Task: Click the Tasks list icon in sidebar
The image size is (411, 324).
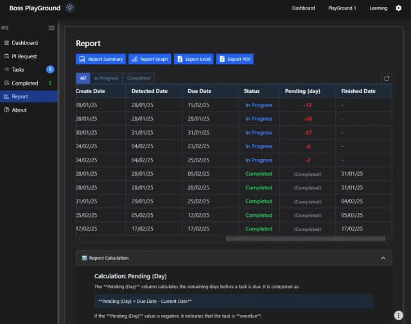Action: pos(6,70)
